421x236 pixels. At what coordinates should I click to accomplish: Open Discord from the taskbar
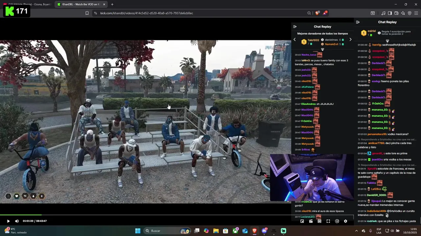pyautogui.click(x=264, y=231)
